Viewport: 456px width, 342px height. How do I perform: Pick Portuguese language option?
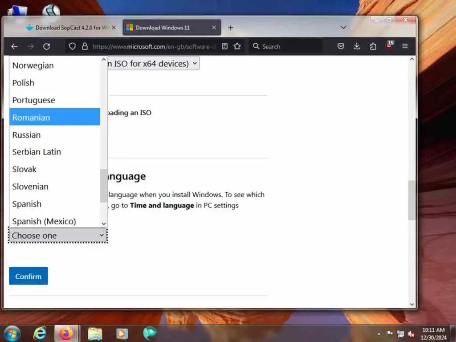(55, 100)
